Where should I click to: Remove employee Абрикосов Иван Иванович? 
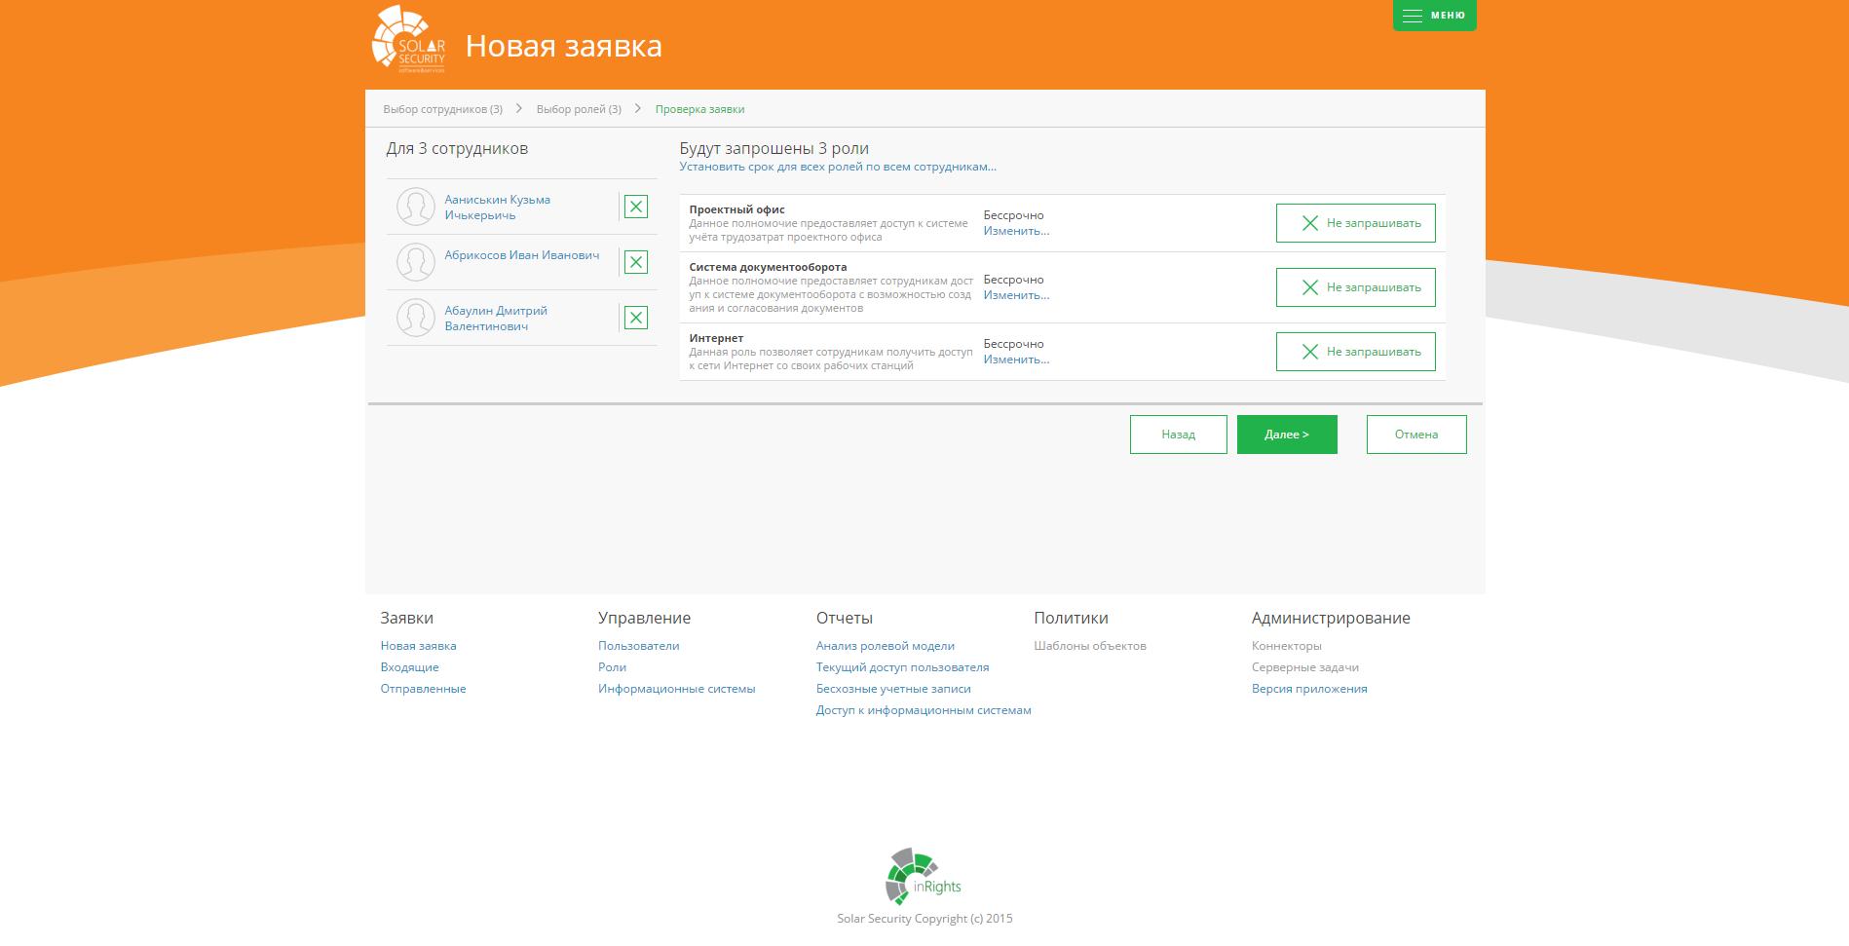(x=636, y=262)
